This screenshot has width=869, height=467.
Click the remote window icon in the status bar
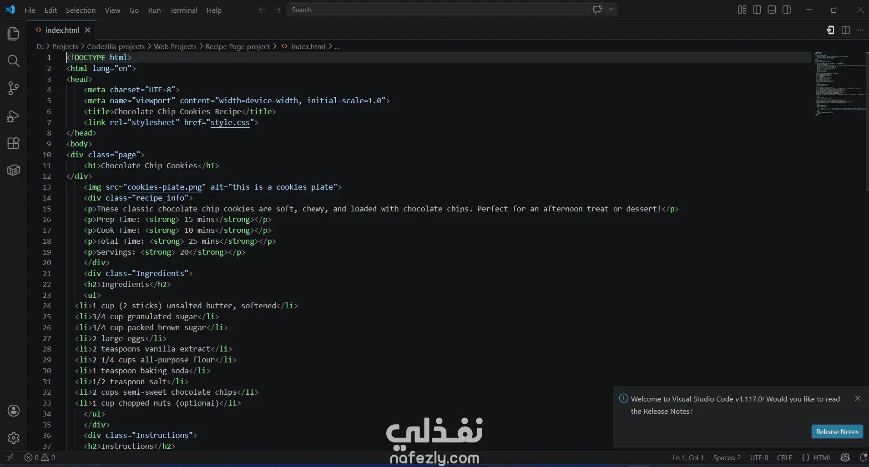point(10,457)
